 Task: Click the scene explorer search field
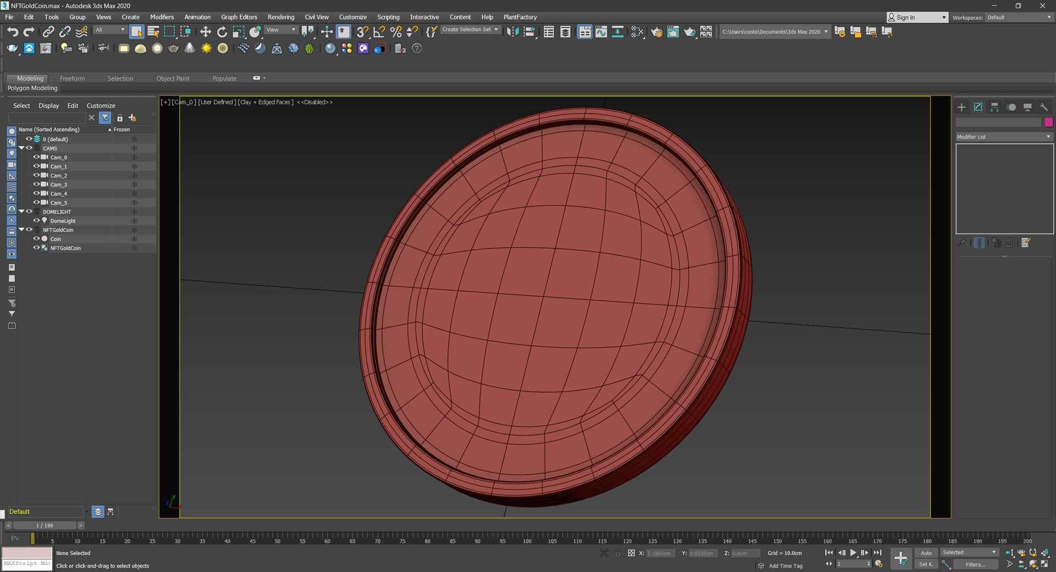click(47, 118)
